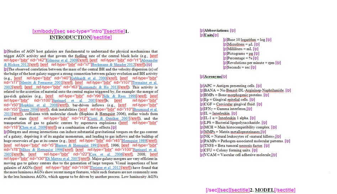
Task: Click the Alexander & Hickox 2012 reference
Action: point(147,61)
